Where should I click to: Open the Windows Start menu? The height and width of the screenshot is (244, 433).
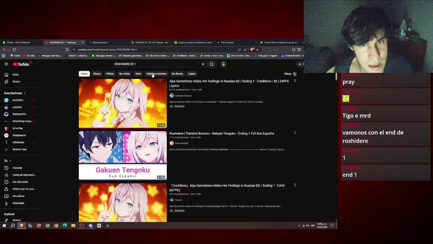click(4, 226)
